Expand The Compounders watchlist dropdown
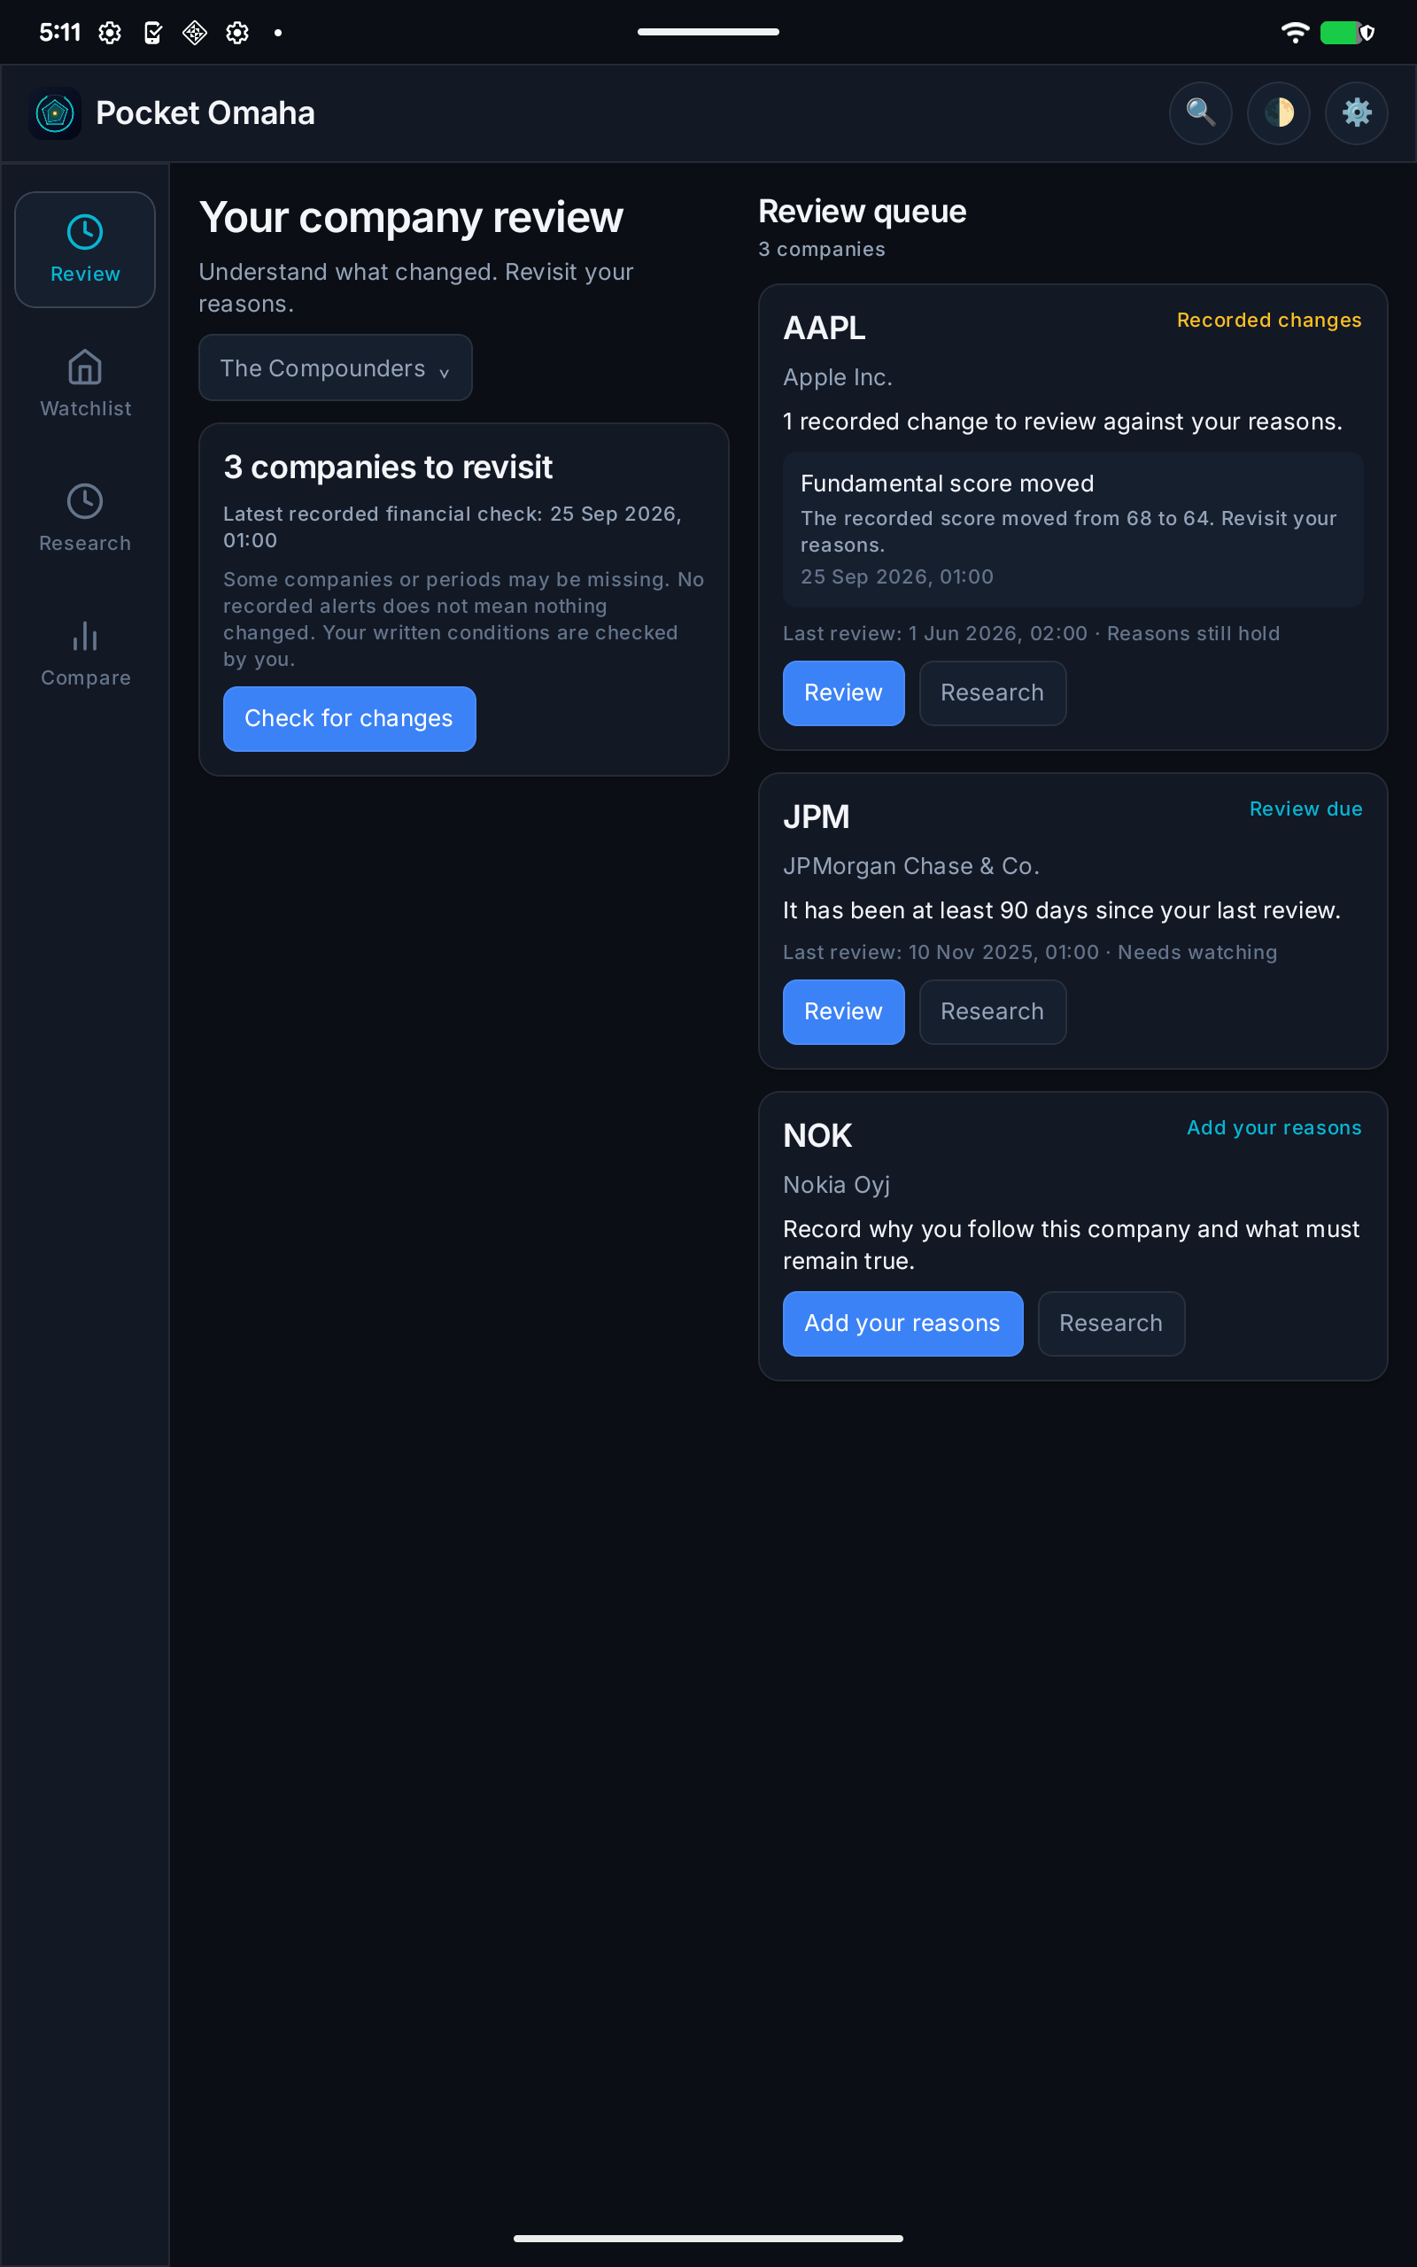The image size is (1417, 2267). coord(336,368)
